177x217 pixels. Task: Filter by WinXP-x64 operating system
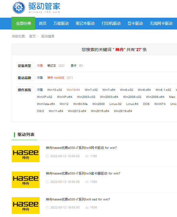(x=65, y=97)
